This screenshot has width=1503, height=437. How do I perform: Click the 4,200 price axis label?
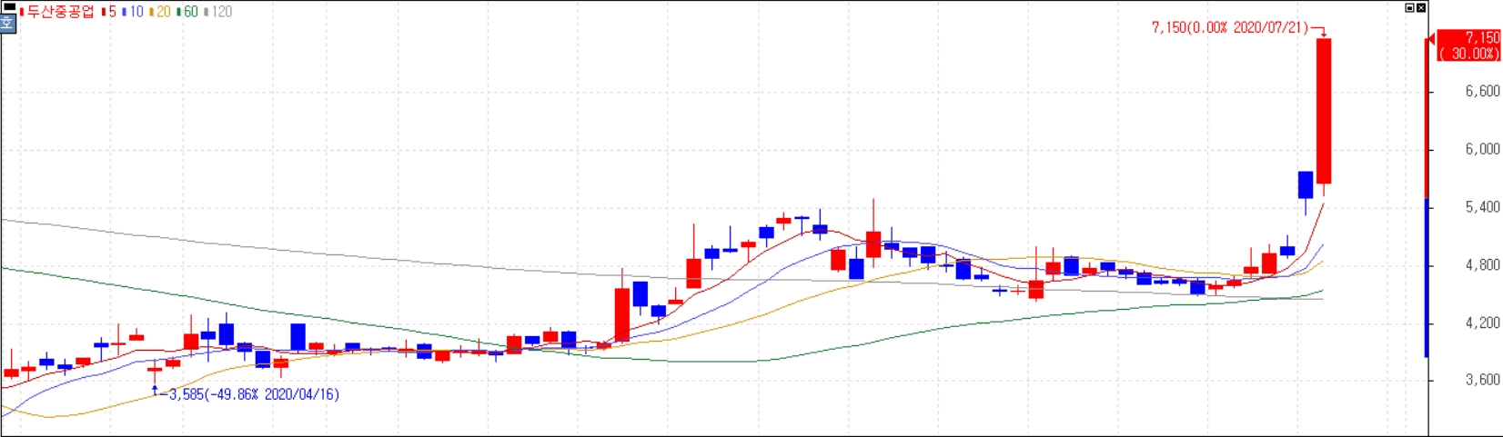pyautogui.click(x=1482, y=323)
